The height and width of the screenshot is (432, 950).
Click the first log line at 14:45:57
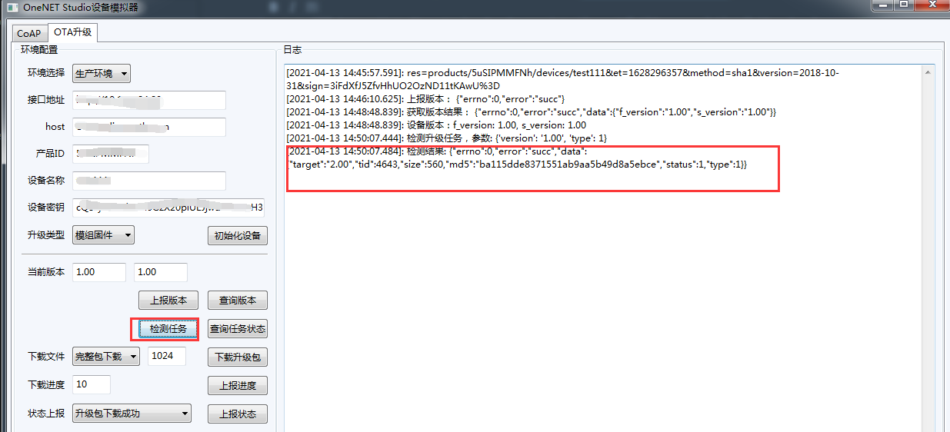pyautogui.click(x=563, y=79)
